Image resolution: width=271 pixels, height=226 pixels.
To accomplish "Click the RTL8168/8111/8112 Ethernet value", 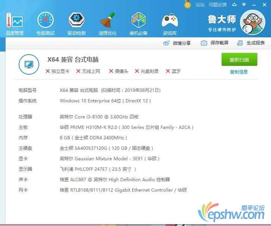I will pos(123,190).
